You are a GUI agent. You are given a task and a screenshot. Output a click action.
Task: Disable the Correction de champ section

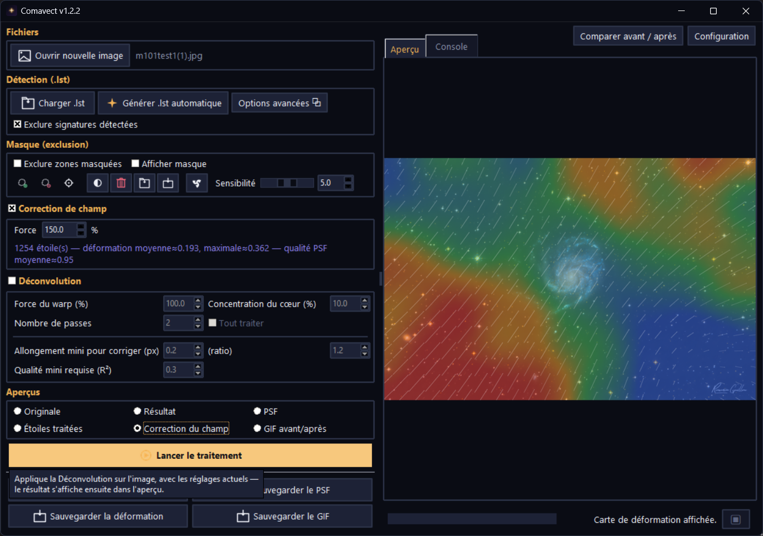point(12,208)
